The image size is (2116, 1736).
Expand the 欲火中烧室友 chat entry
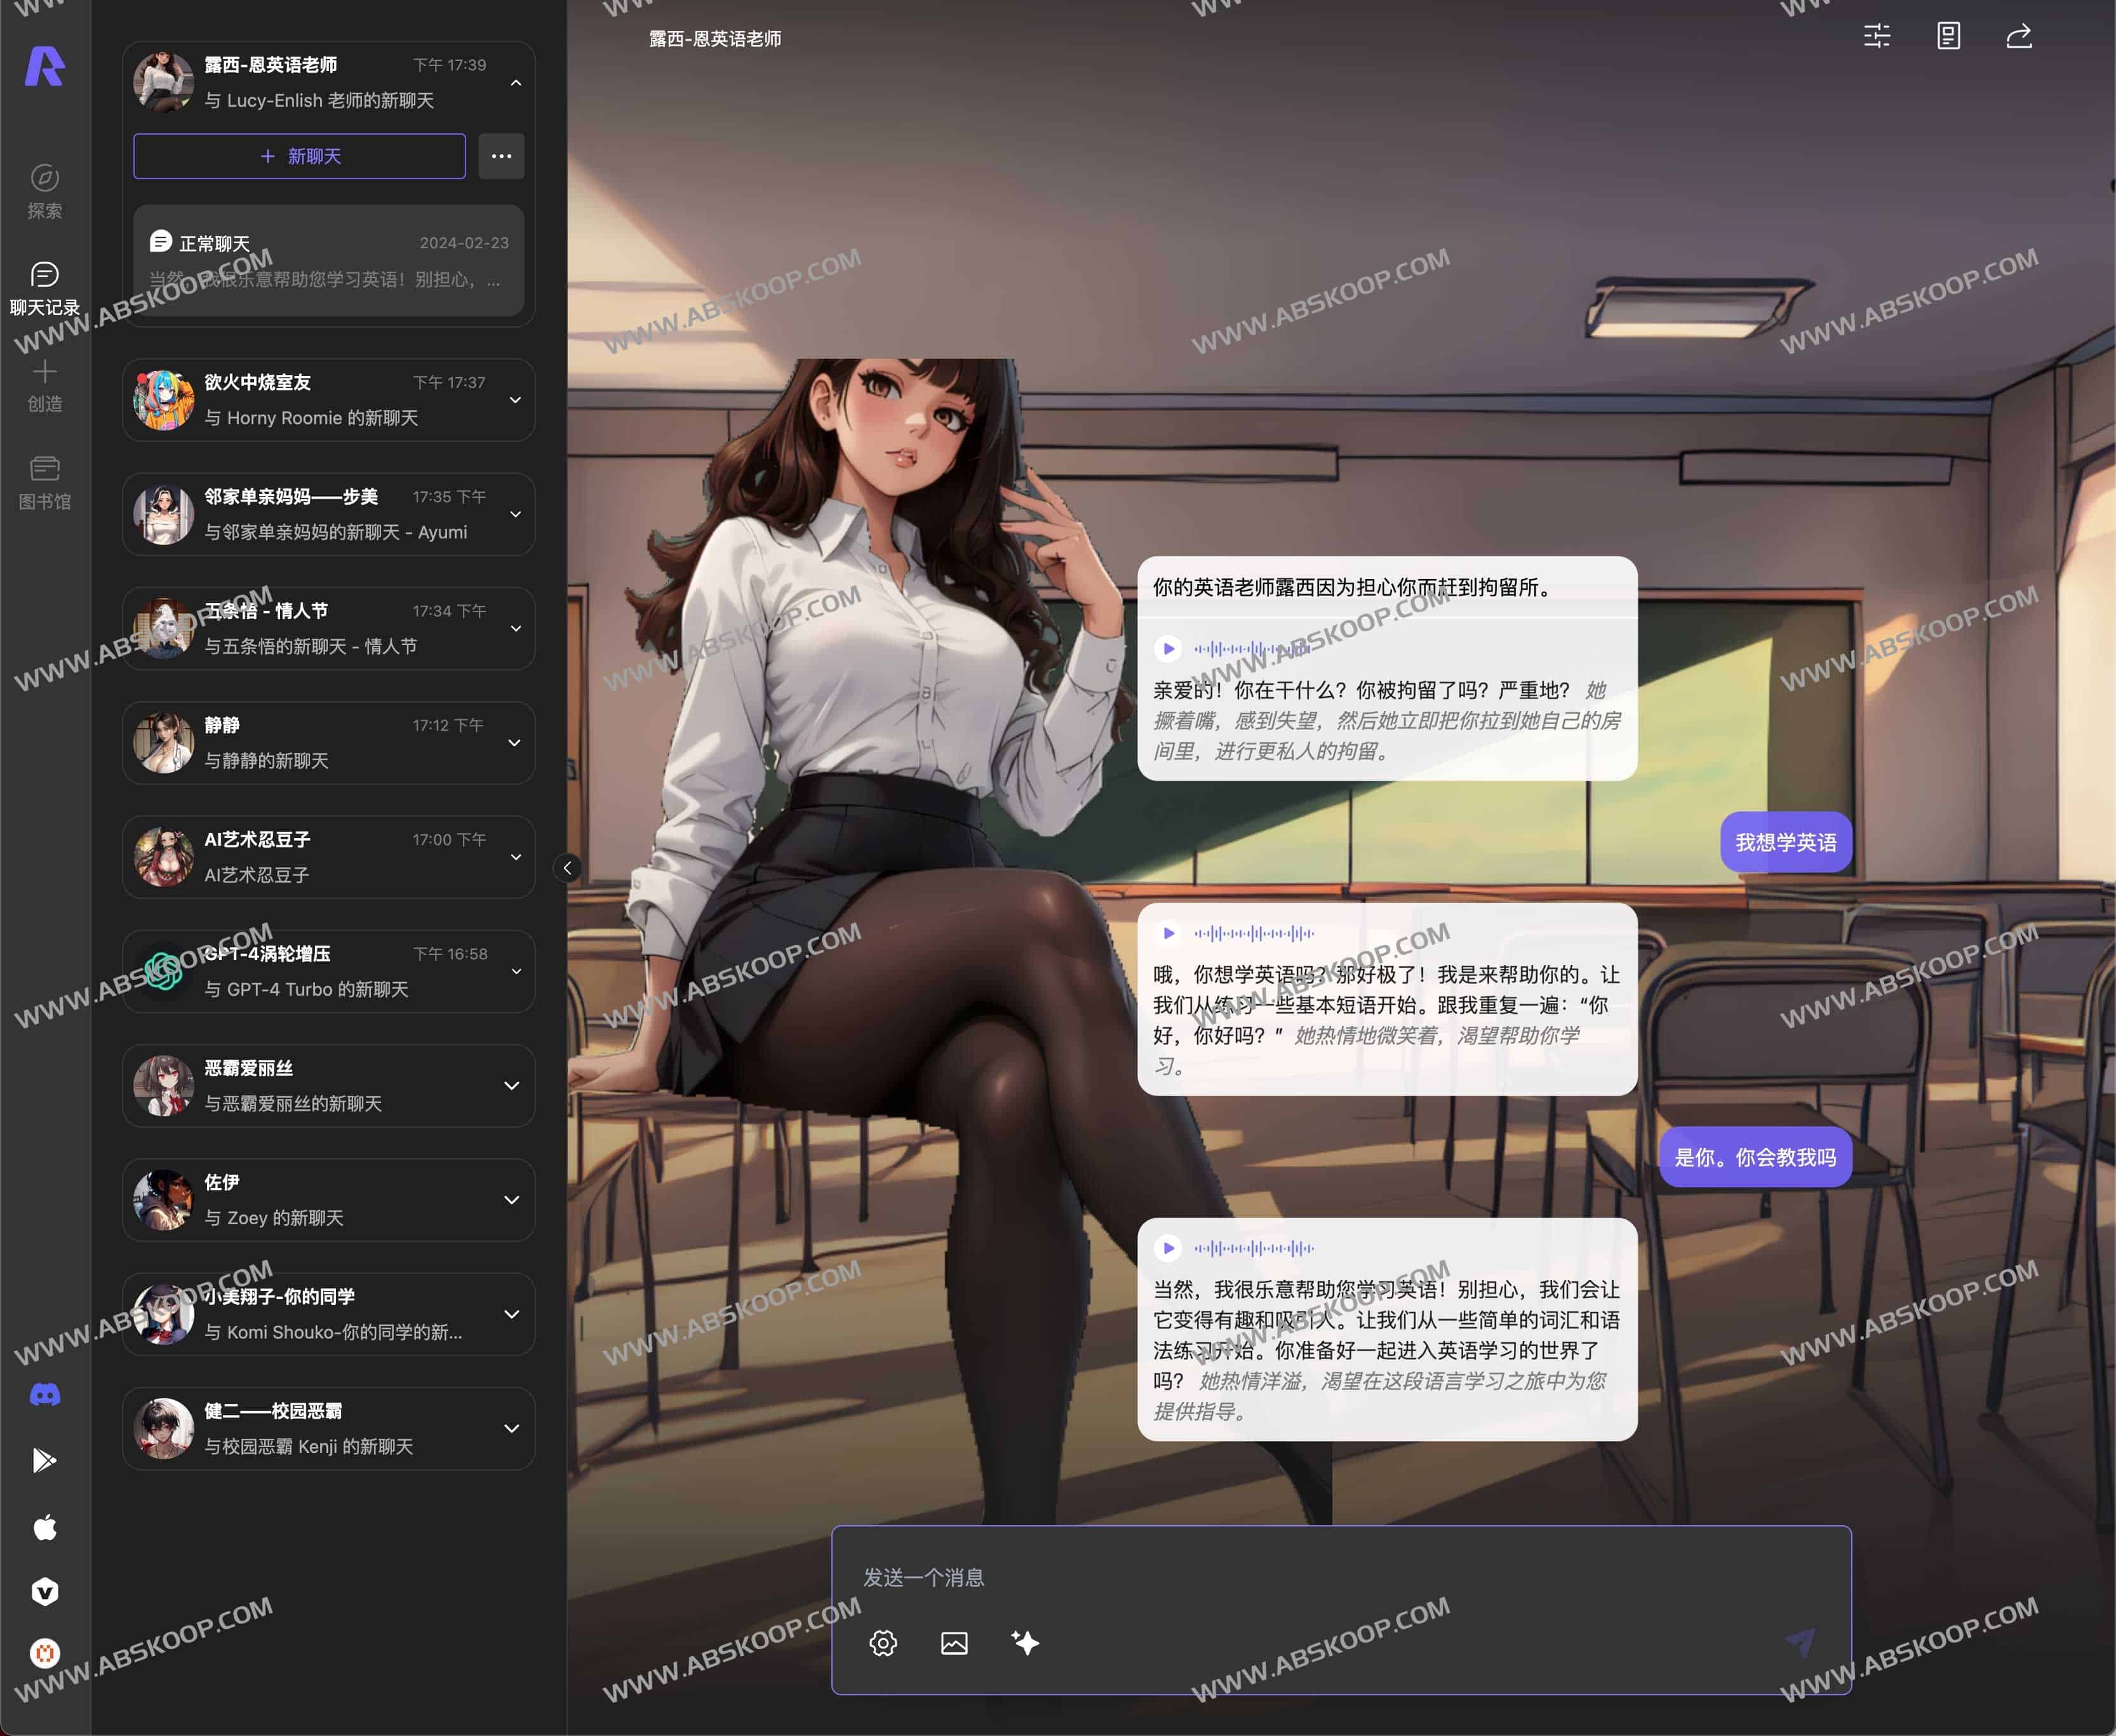point(515,400)
